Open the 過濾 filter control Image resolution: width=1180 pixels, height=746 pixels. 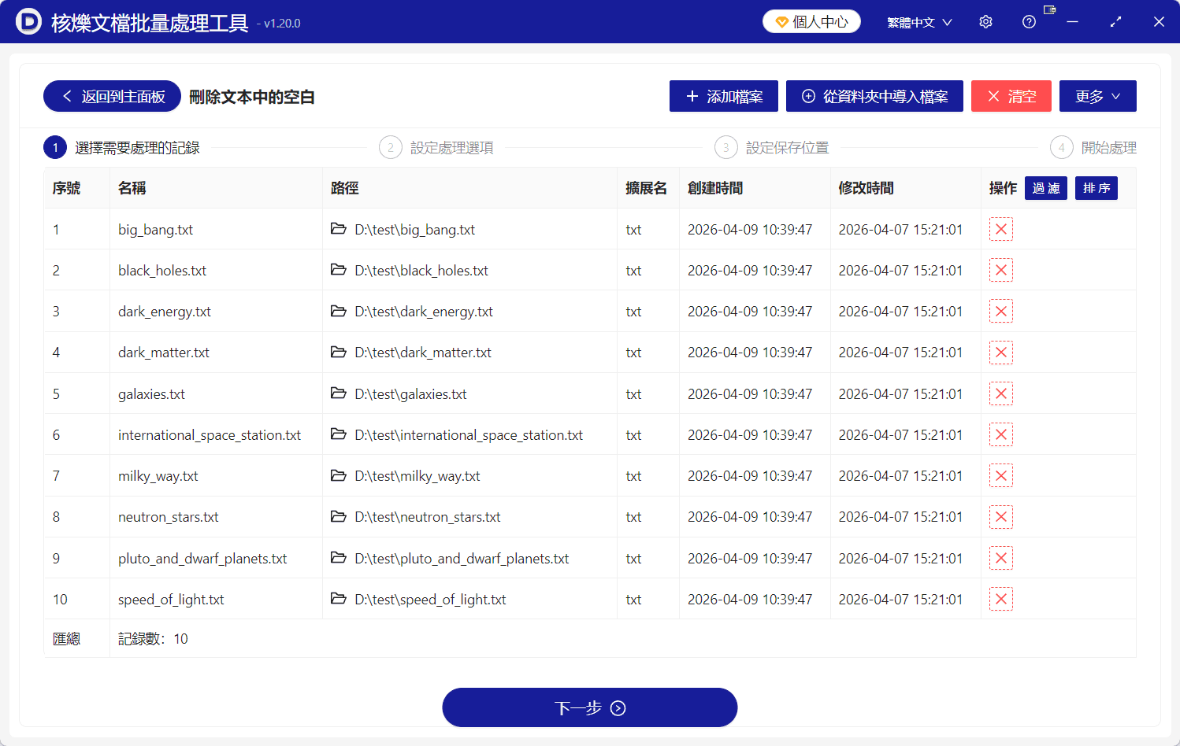1045,188
